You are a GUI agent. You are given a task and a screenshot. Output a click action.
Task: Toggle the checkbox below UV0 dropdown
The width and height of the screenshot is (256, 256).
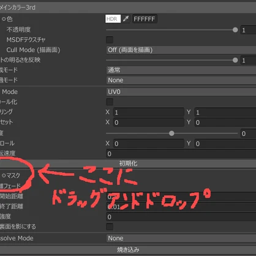click(110, 102)
